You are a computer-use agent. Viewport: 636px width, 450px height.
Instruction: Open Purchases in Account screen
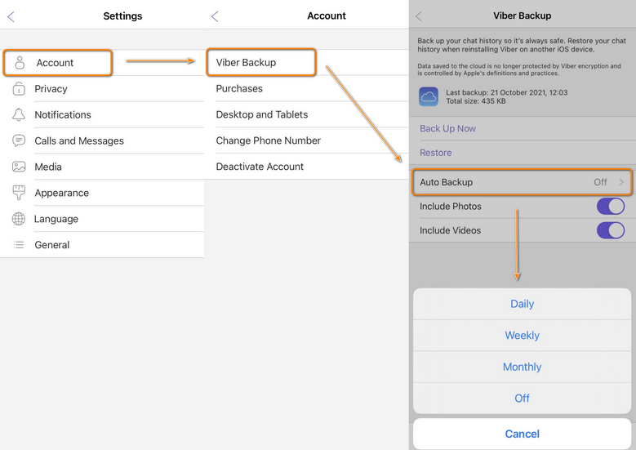306,88
